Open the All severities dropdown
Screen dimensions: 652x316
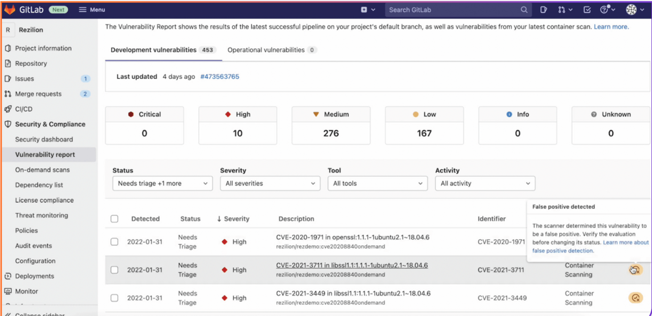tap(270, 183)
